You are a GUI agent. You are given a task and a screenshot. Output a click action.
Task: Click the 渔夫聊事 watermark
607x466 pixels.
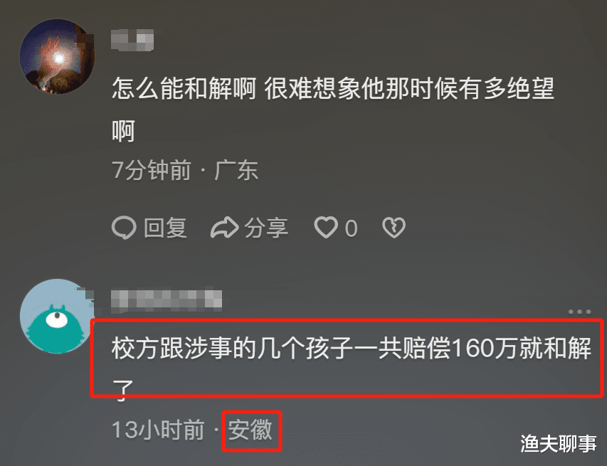tap(559, 443)
